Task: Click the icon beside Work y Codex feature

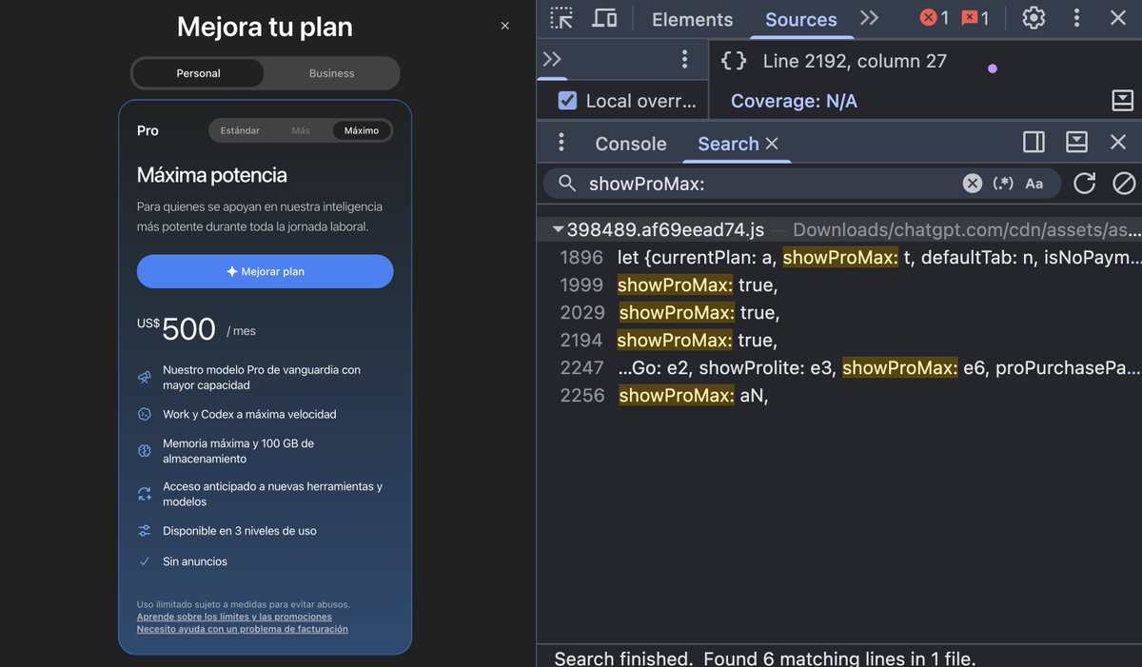Action: point(145,414)
